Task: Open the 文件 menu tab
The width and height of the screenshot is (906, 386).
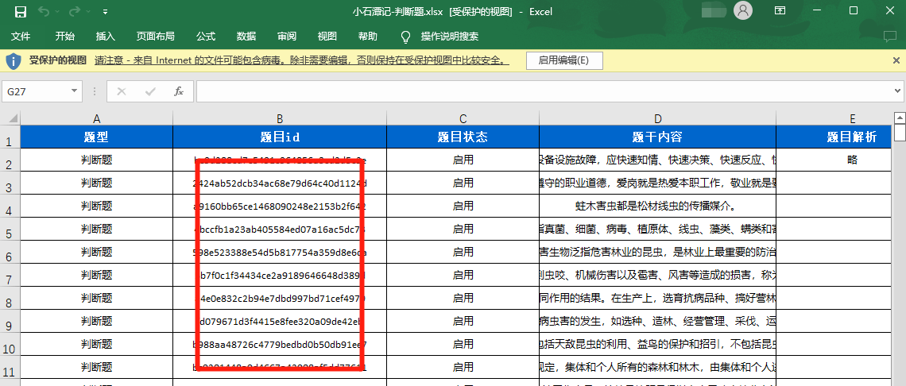Action: (x=21, y=37)
